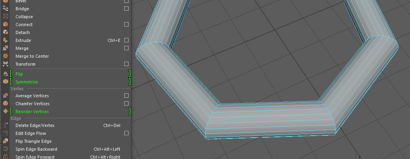Click the Bridge tool icon

pyautogui.click(x=6, y=9)
